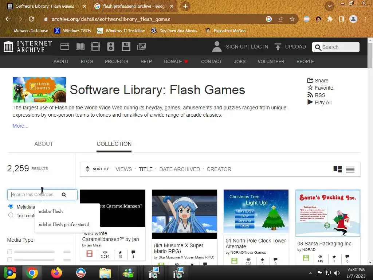The width and height of the screenshot is (373, 280).
Task: Show hidden tray icons with the arrow
Action: pyautogui.click(x=310, y=273)
